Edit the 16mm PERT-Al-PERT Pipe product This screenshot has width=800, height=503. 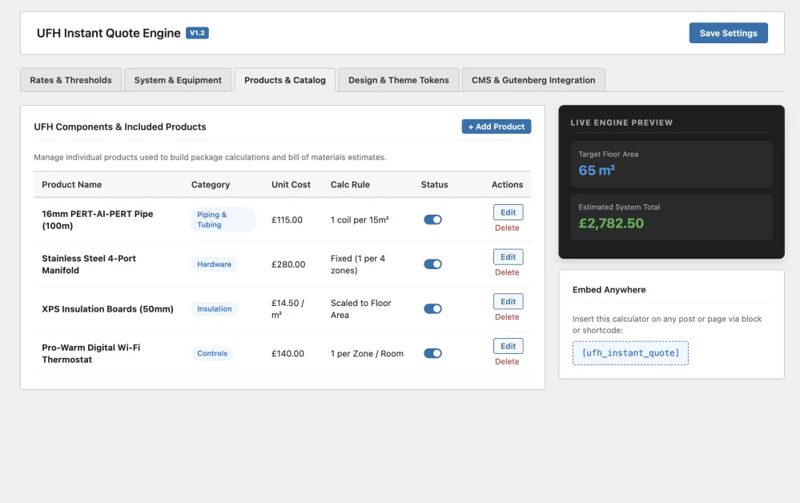(509, 212)
